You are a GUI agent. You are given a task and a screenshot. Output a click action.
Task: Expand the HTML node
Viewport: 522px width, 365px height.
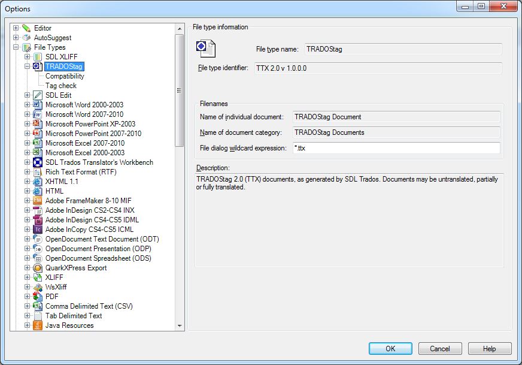point(28,191)
